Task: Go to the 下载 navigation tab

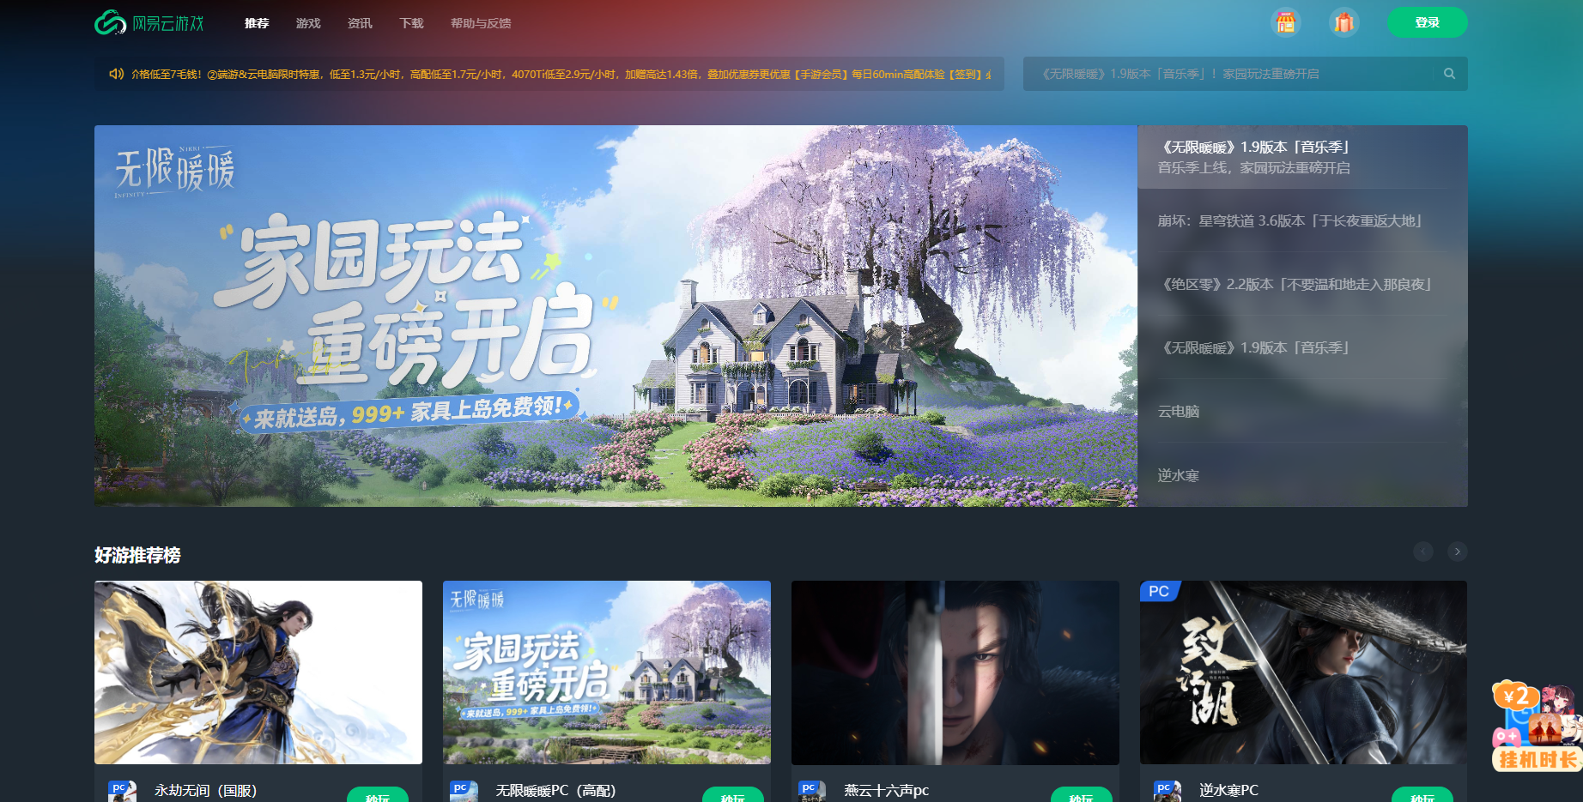Action: point(411,23)
